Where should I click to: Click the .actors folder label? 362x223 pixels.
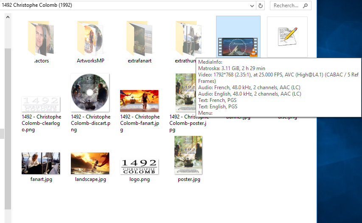coord(41,61)
